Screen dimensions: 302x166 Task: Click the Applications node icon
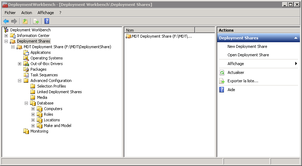[x=26, y=52]
